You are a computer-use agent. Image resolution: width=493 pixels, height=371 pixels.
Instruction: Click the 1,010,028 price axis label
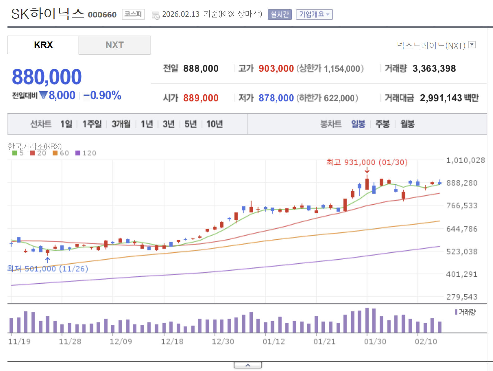(466, 160)
